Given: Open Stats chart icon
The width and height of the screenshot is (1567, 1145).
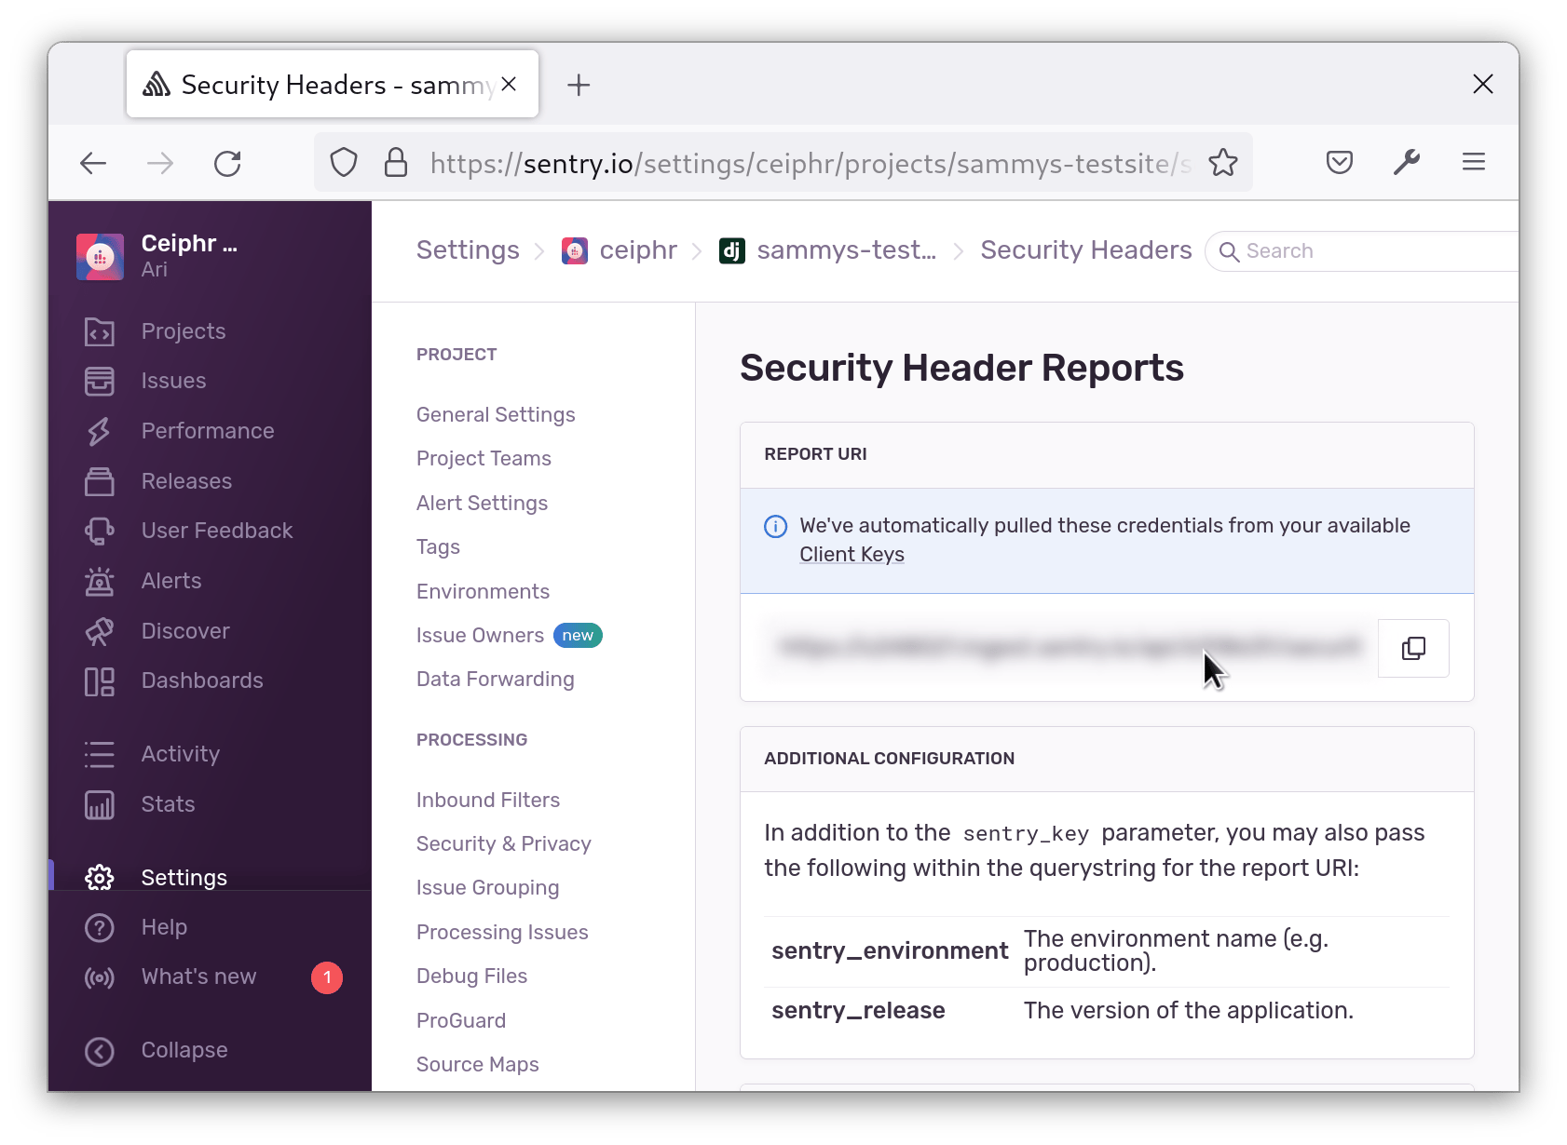Looking at the screenshot, I should click(100, 804).
